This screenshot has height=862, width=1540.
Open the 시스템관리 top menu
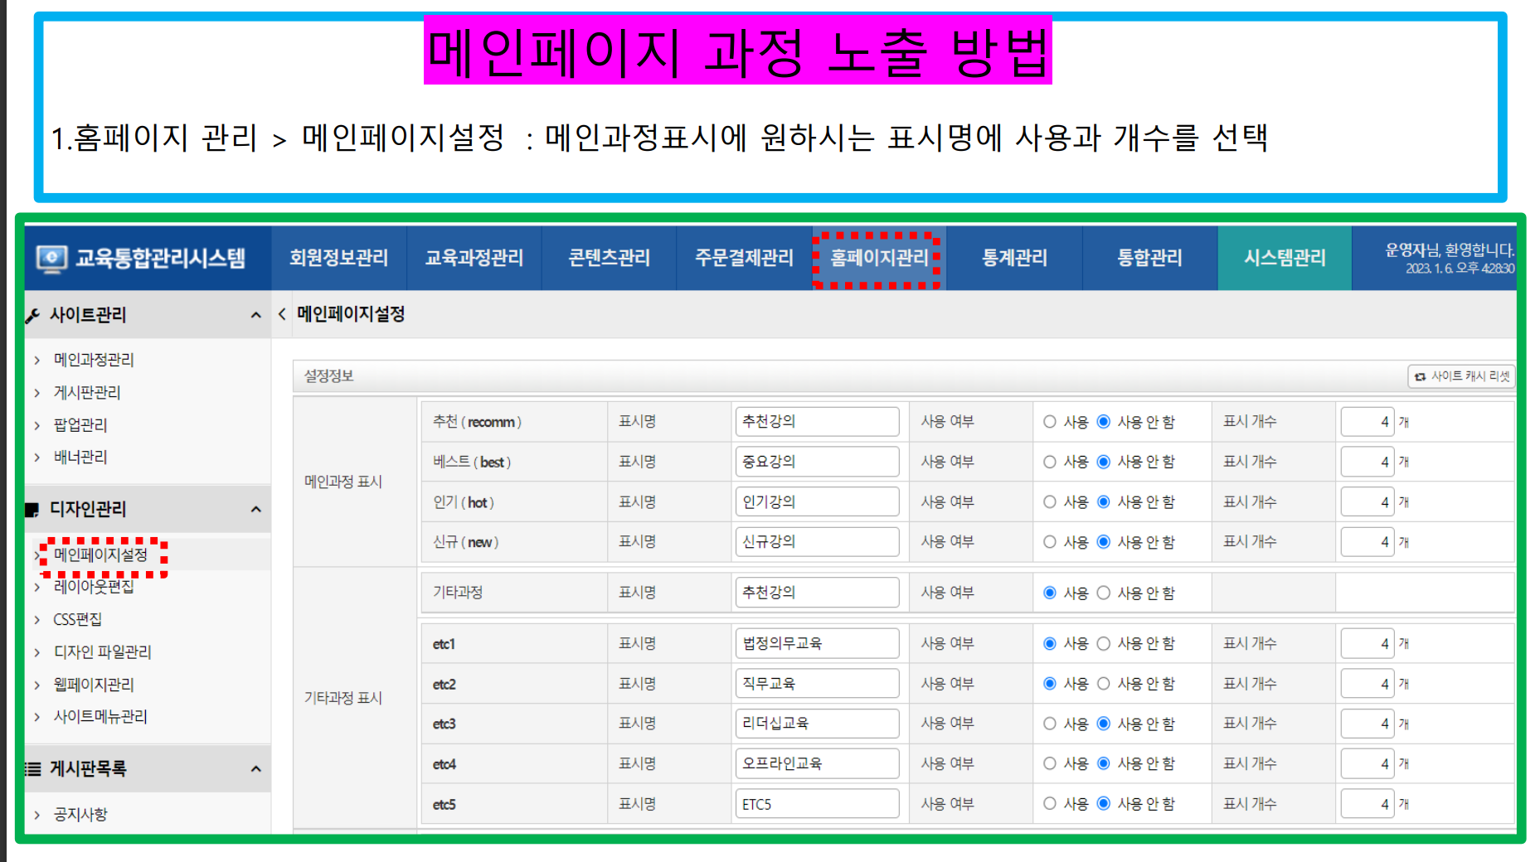(x=1285, y=259)
